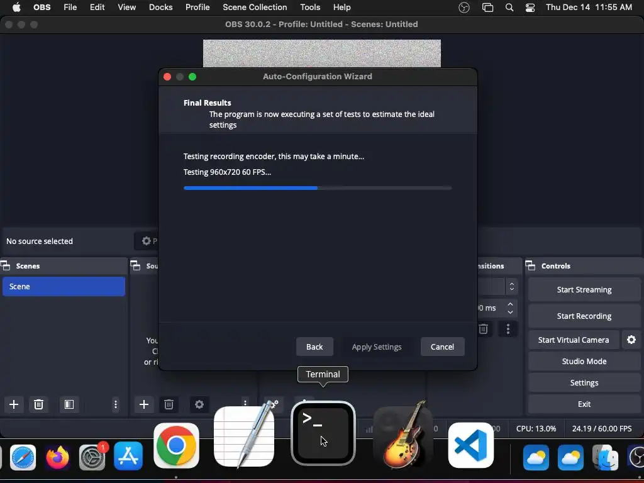Open the Scene Collection menu
The width and height of the screenshot is (644, 483).
255,8
